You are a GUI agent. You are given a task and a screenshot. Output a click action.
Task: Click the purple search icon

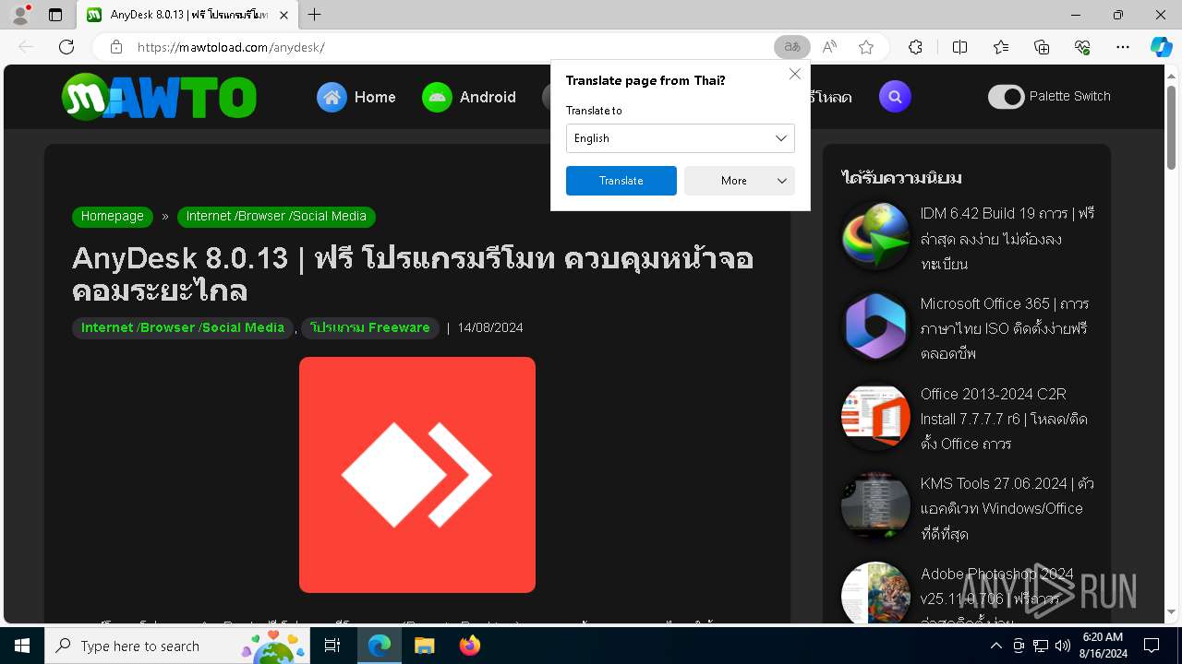coord(895,97)
